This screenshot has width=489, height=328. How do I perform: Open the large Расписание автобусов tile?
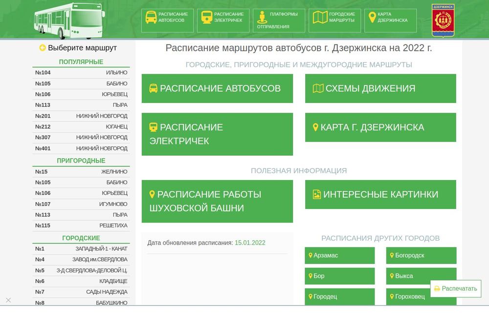click(218, 88)
